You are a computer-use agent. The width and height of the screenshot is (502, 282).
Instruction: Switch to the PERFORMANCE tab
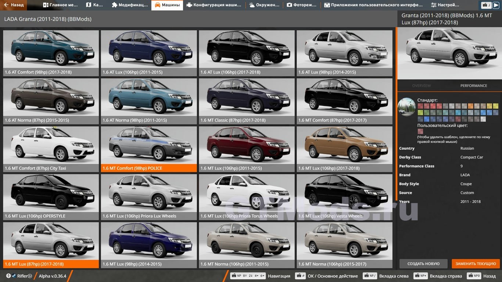click(x=474, y=86)
